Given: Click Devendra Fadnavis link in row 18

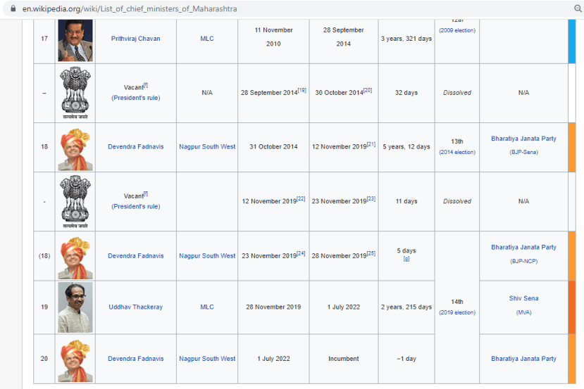Looking at the screenshot, I should (x=135, y=147).
